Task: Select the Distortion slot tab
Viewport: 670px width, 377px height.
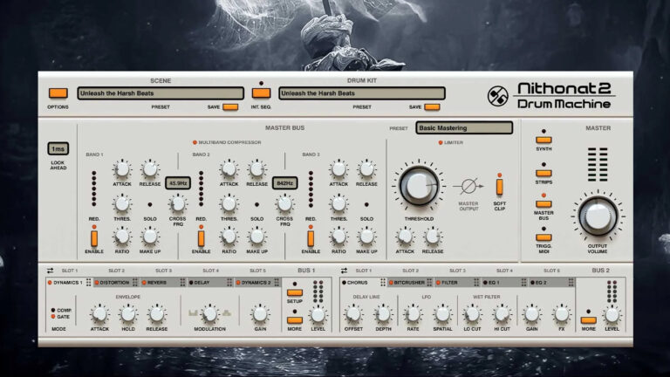Action: point(116,283)
